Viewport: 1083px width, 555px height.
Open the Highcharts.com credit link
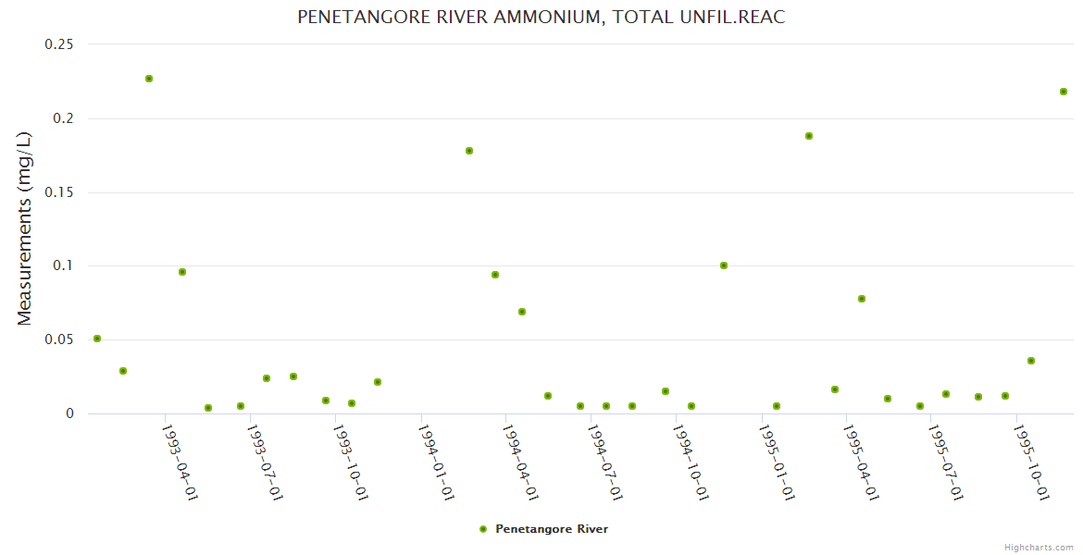1039,547
